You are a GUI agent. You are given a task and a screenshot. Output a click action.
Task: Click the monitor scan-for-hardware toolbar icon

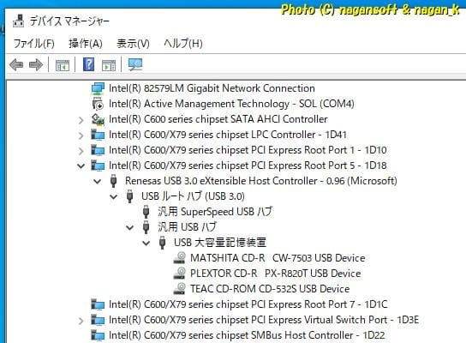point(135,64)
